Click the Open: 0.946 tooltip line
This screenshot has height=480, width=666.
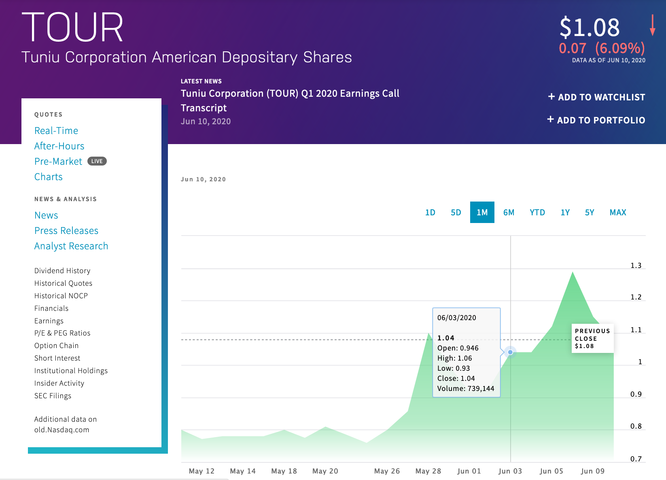coord(458,348)
